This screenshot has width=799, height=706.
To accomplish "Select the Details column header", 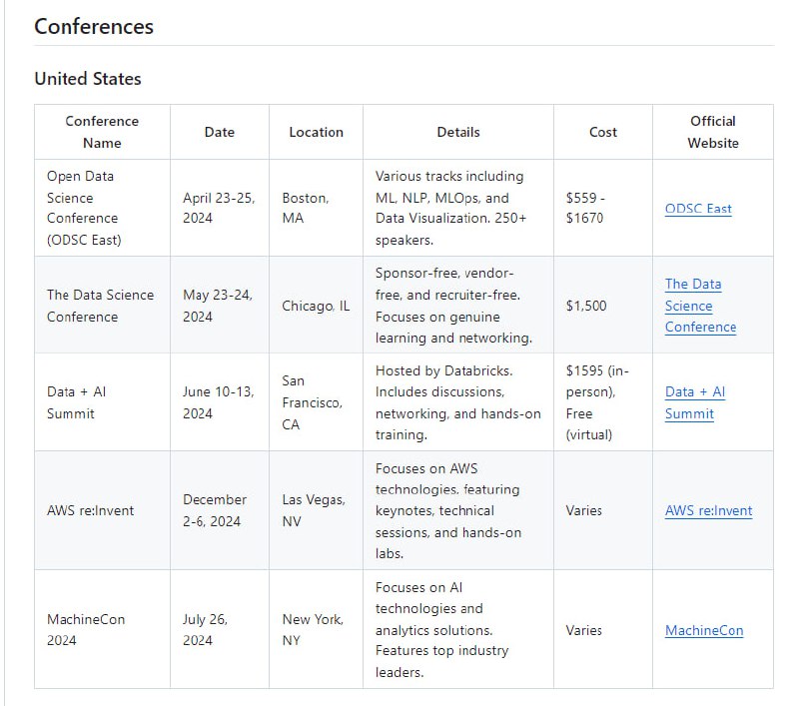I will (457, 132).
